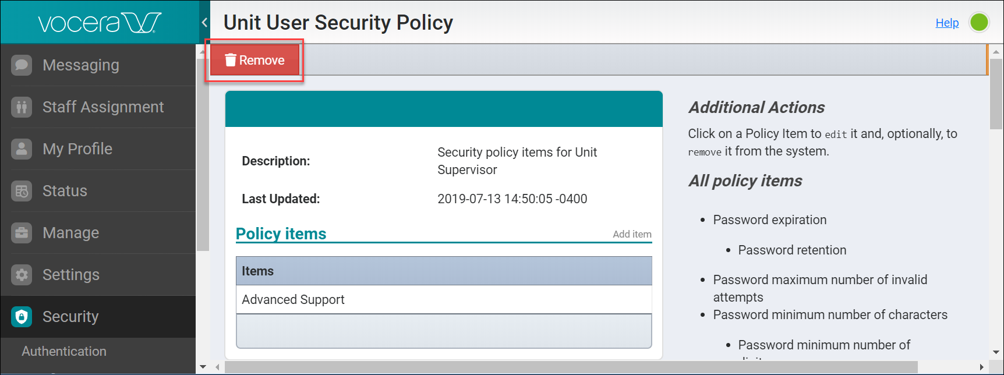Open the Manage section

click(98, 233)
